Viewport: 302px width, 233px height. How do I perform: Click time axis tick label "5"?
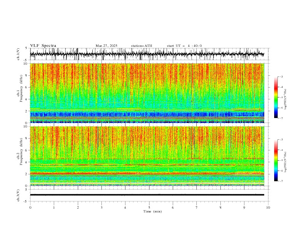coord(149,207)
